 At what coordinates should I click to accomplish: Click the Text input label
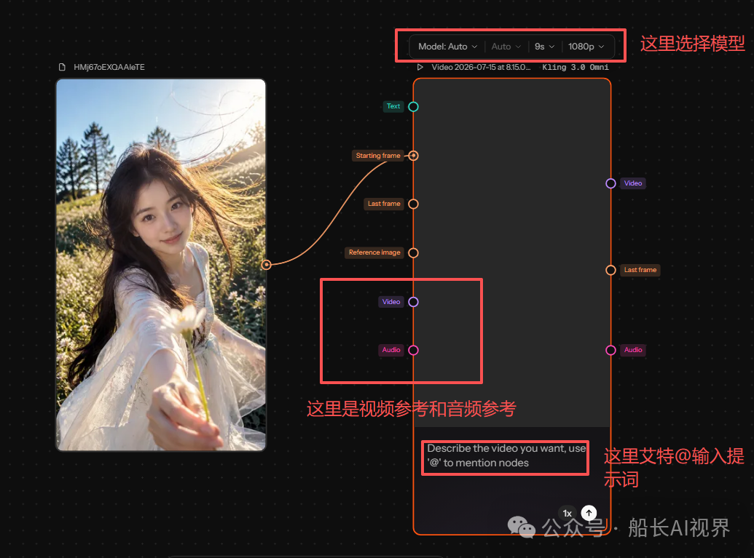(x=393, y=106)
